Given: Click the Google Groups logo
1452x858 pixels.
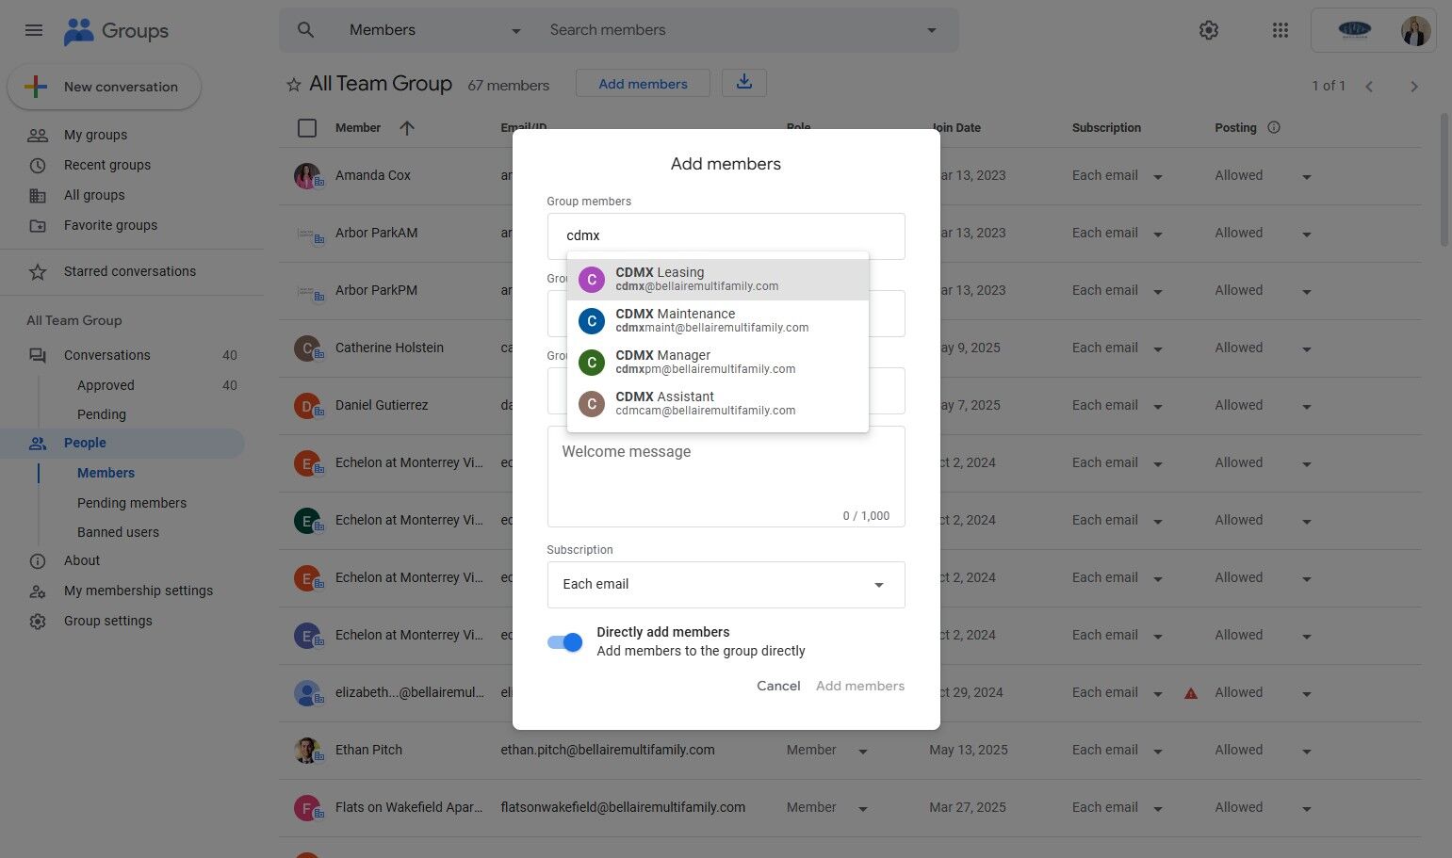Looking at the screenshot, I should coord(116,31).
